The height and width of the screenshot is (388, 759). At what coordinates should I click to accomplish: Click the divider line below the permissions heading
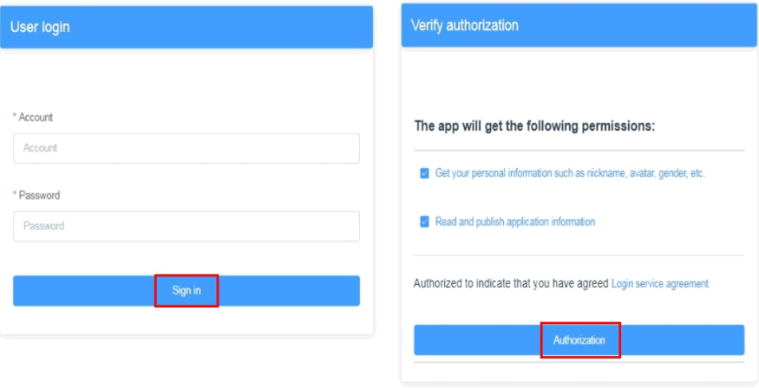(579, 151)
